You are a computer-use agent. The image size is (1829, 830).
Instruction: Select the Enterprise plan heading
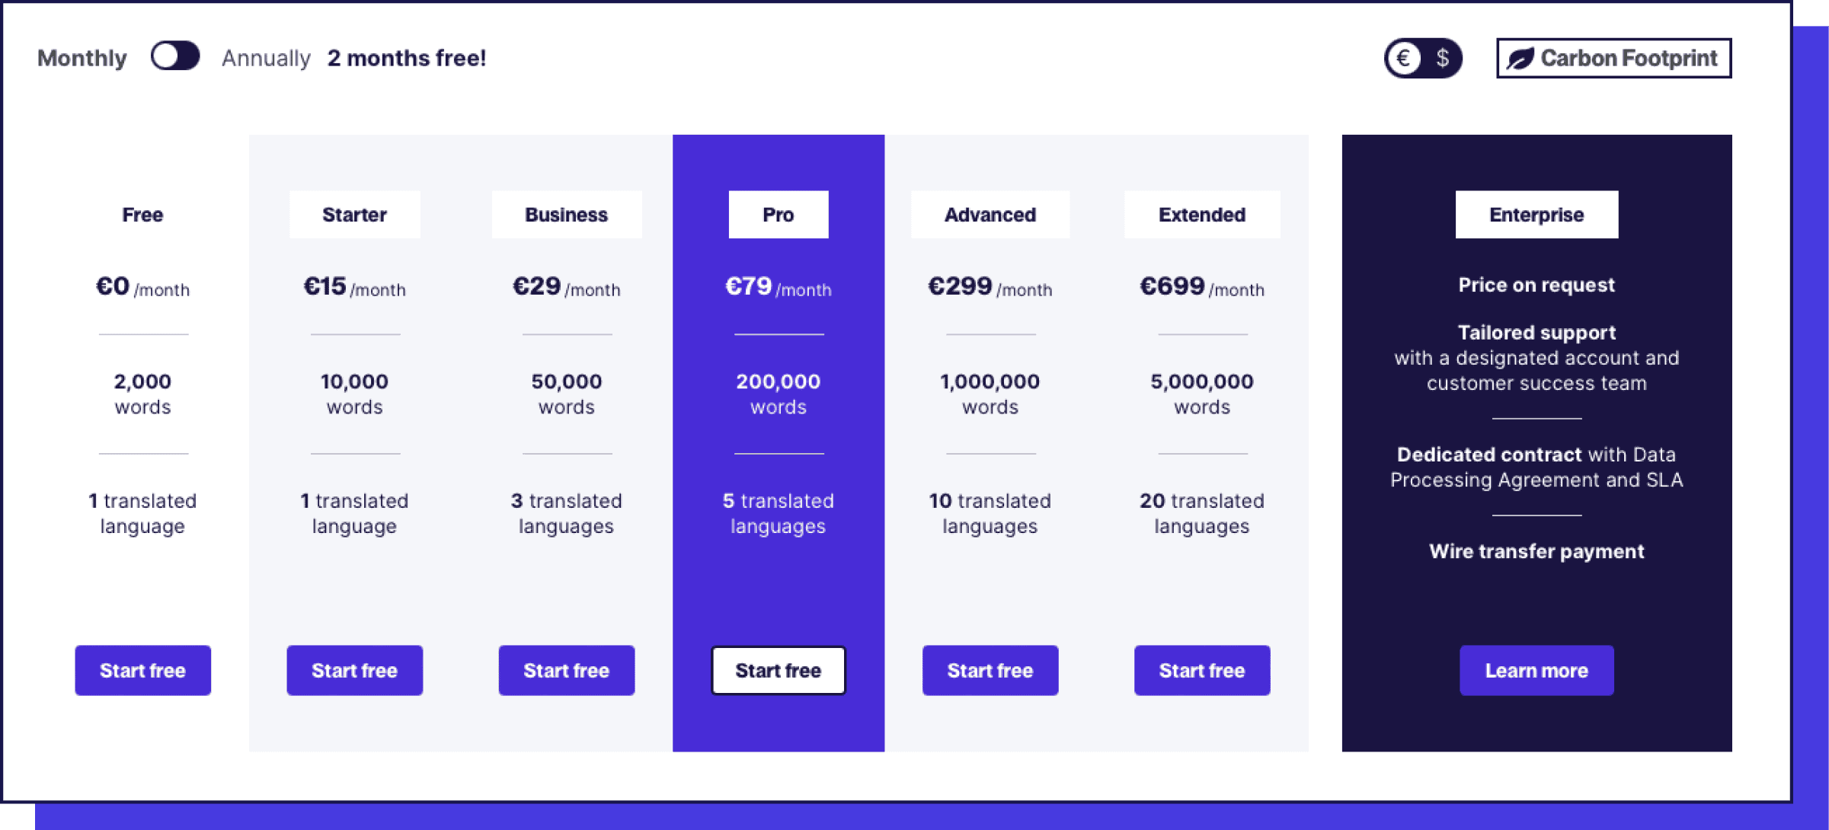point(1536,215)
